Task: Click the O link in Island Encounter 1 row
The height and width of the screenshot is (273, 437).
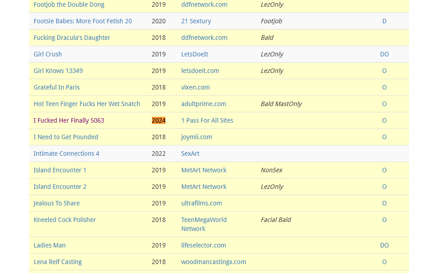Action: point(384,170)
